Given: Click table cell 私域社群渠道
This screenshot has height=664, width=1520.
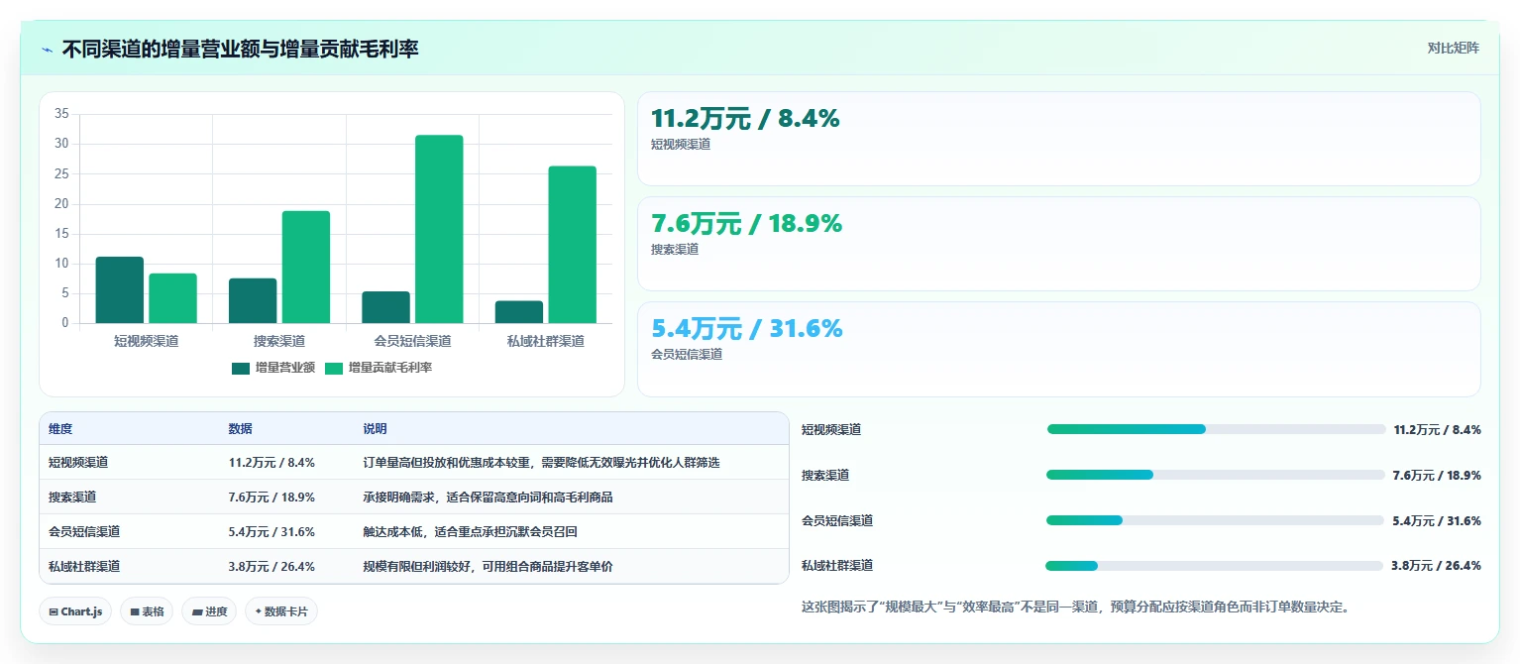Looking at the screenshot, I should point(84,566).
